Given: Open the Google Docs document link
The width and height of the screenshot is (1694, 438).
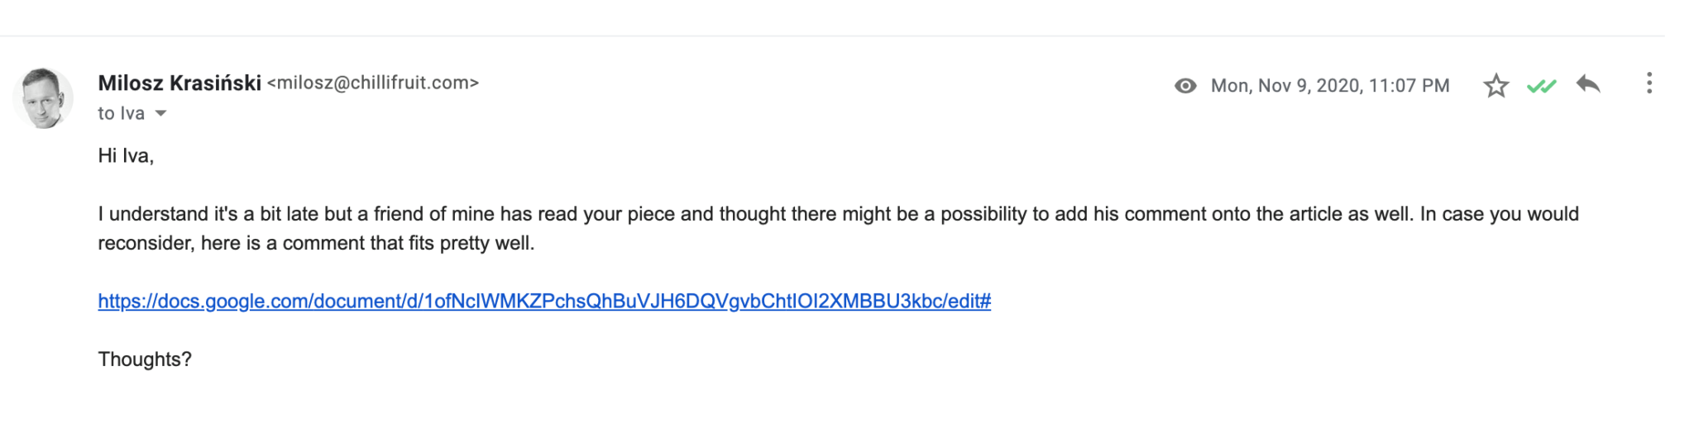Looking at the screenshot, I should click(x=544, y=301).
